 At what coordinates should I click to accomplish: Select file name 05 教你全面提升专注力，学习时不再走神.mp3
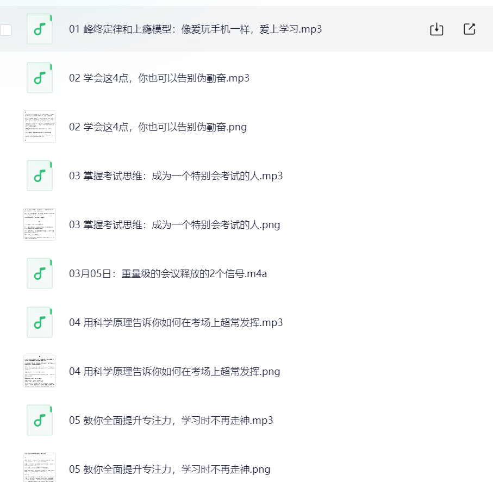click(171, 421)
